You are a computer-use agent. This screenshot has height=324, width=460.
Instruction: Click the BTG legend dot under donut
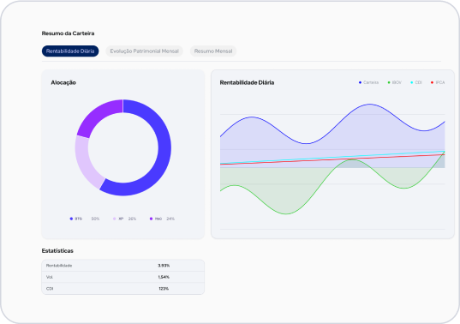click(x=71, y=219)
